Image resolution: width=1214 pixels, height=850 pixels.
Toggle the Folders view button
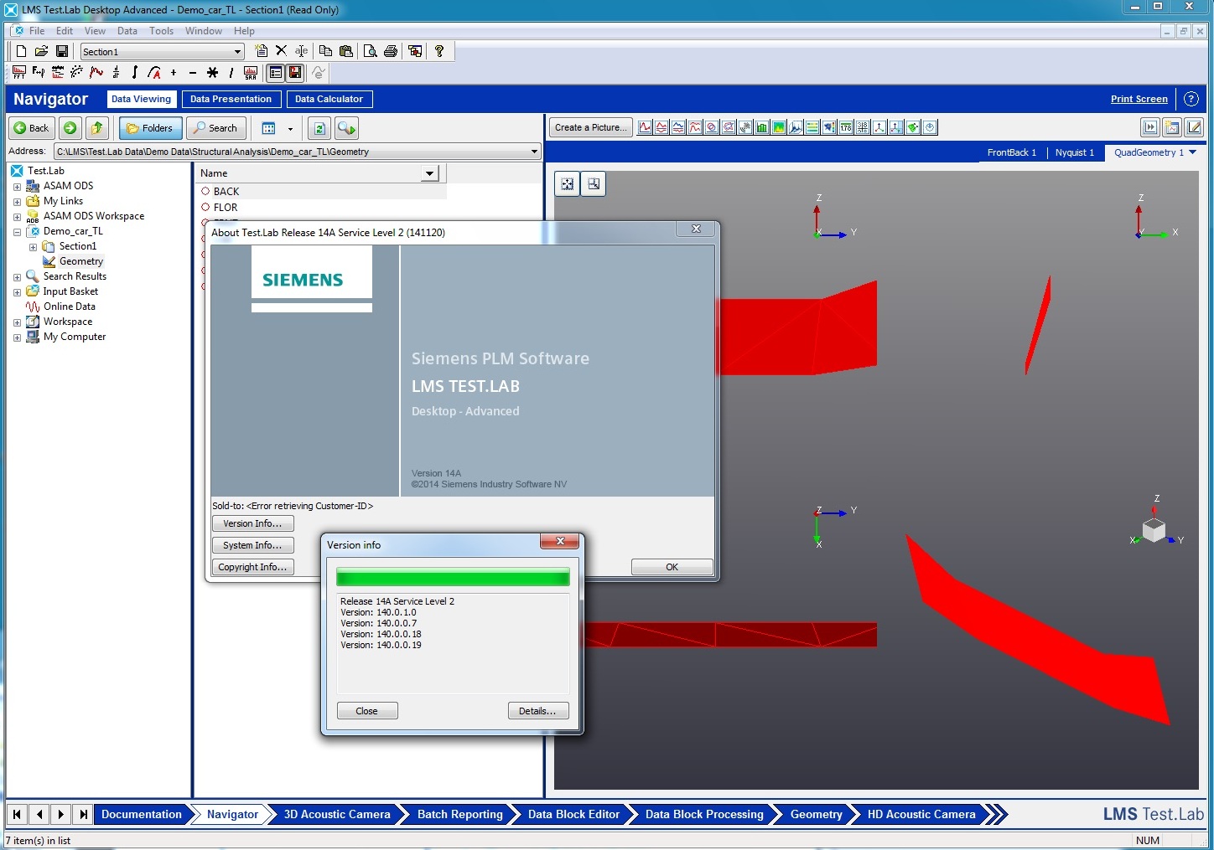pyautogui.click(x=151, y=128)
